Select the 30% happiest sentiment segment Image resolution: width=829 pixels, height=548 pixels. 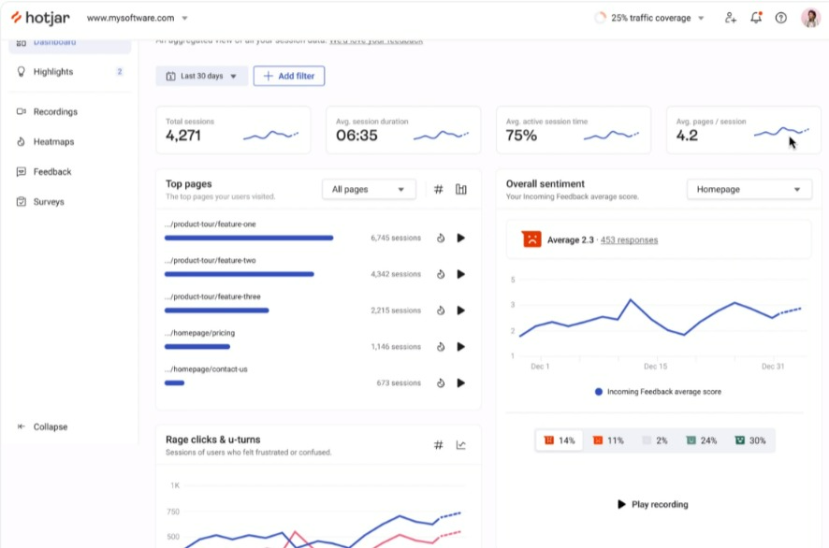749,440
